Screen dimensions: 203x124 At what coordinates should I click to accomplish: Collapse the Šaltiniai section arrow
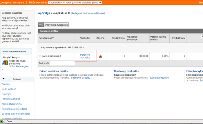pos(3,79)
